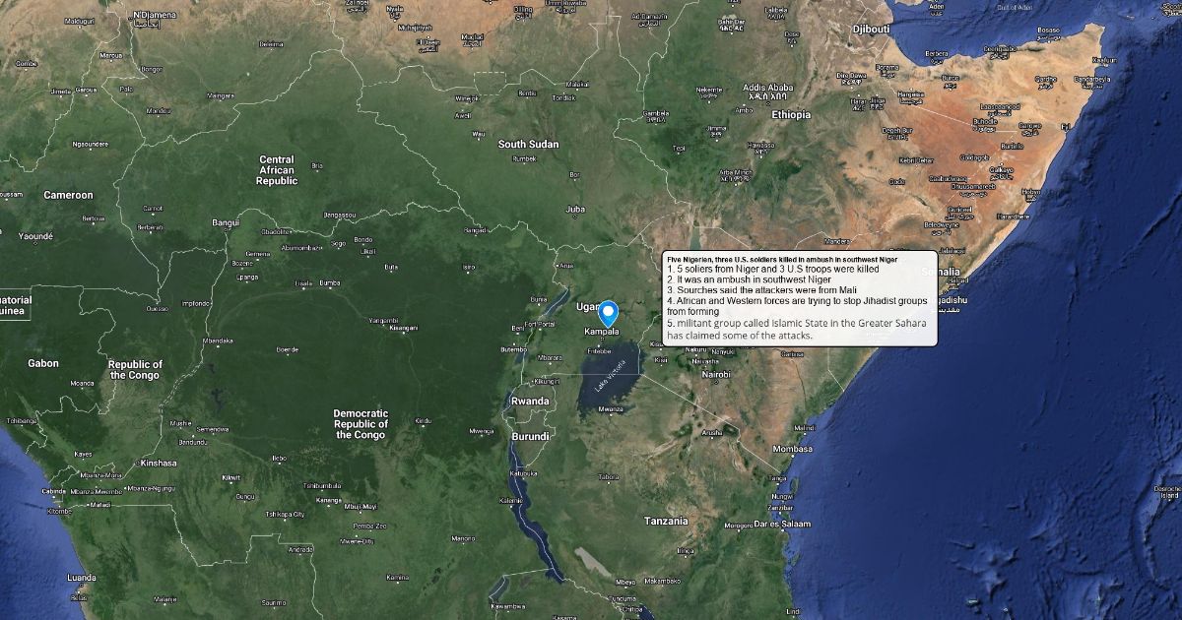Select the Djibouti label on the map

coord(872,30)
